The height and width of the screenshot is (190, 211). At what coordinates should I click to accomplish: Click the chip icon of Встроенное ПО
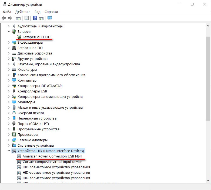pyautogui.click(x=14, y=48)
